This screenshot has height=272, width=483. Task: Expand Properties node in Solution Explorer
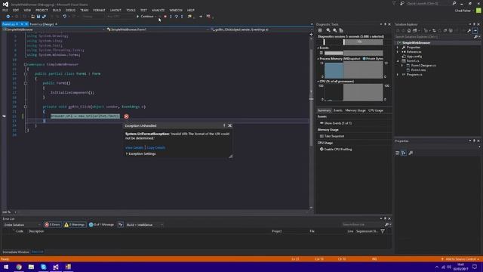pyautogui.click(x=398, y=48)
